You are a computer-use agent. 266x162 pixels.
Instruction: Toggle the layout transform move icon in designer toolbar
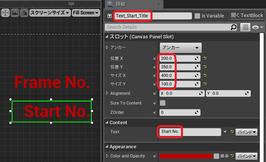click(5, 13)
